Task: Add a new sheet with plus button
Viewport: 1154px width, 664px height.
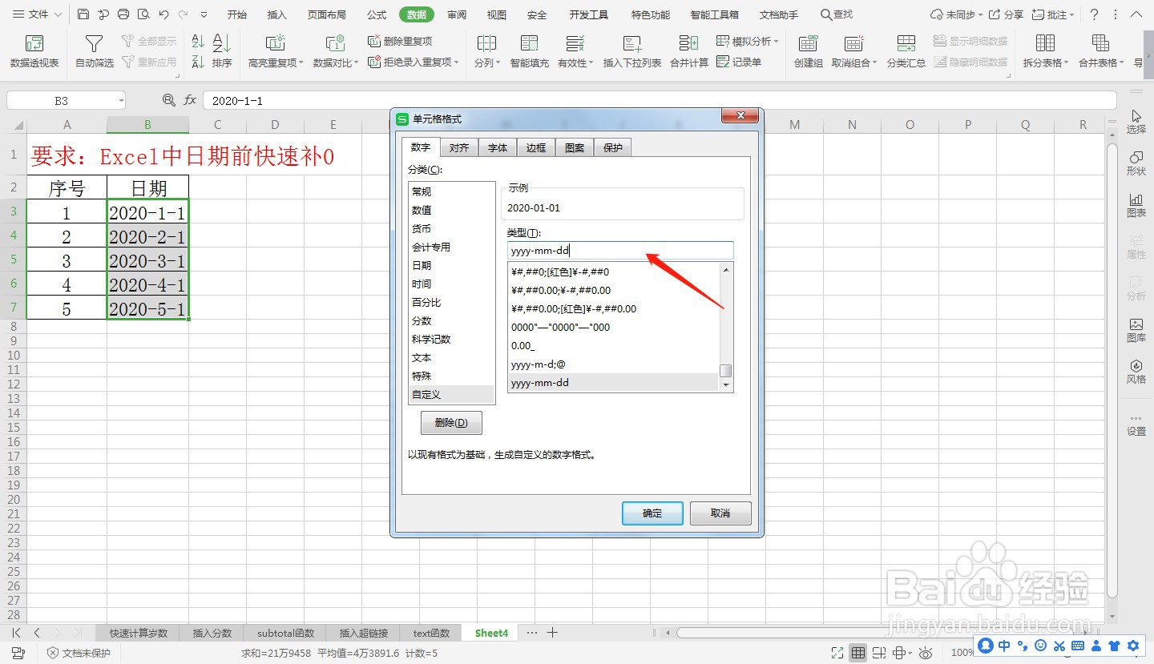Action: tap(552, 633)
